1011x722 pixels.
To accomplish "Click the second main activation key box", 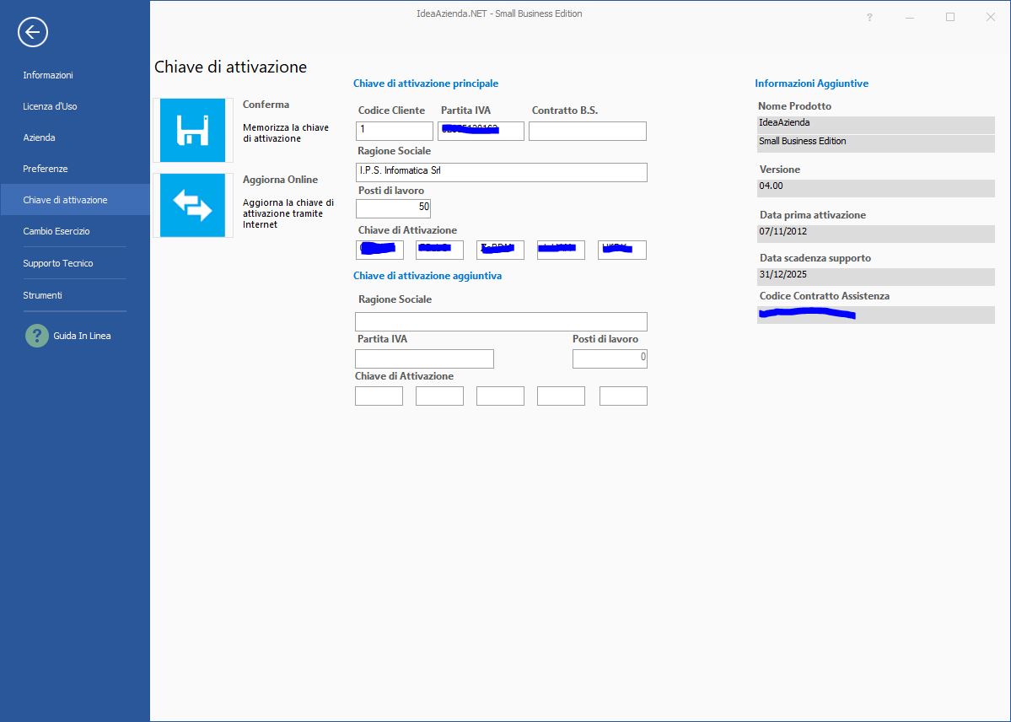I will (440, 250).
